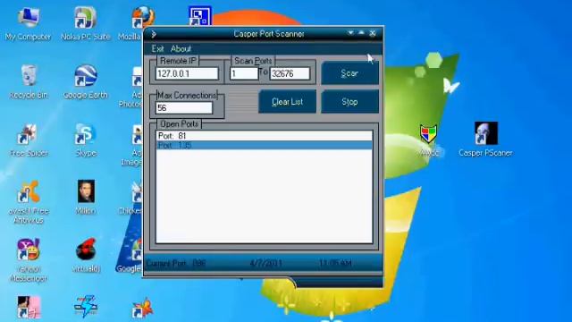The image size is (572, 322).
Task: Click the Stop button
Action: [x=349, y=102]
